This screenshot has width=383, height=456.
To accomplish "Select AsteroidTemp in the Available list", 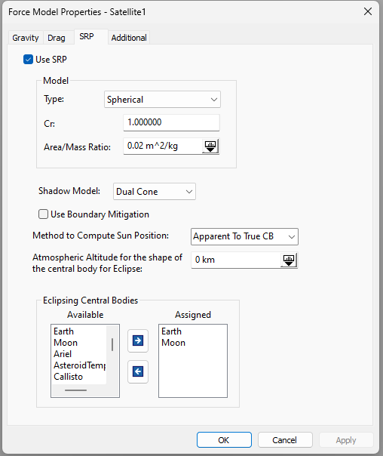I will coord(80,365).
